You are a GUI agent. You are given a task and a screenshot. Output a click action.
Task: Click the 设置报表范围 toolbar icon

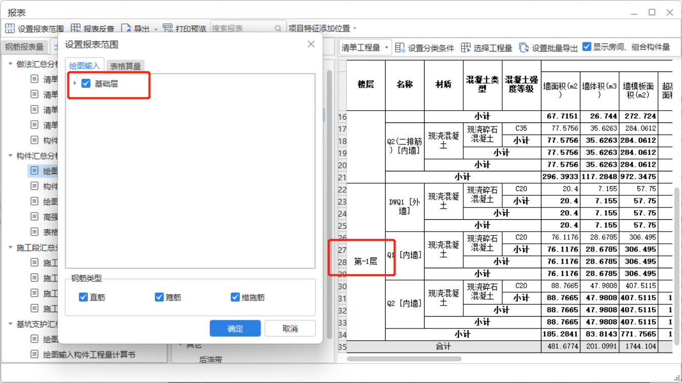(x=10, y=29)
